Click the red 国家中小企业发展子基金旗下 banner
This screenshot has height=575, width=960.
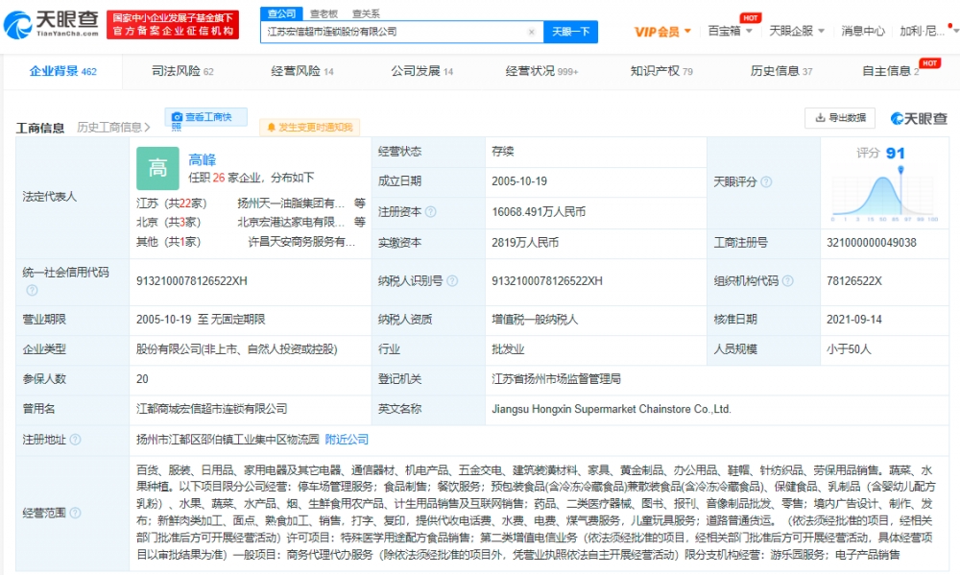click(173, 25)
